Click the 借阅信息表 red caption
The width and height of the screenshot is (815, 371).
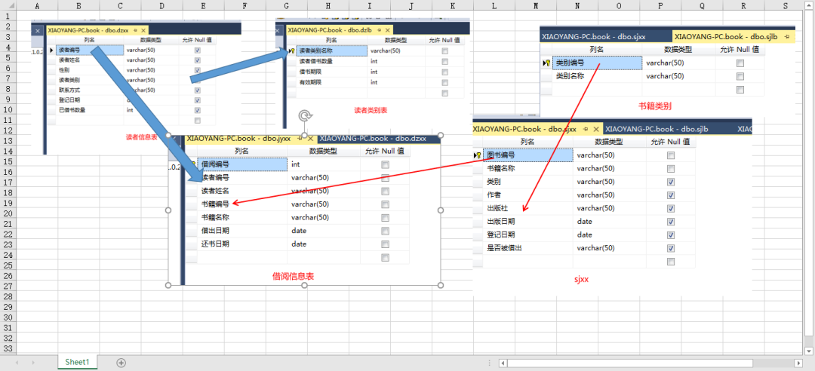click(x=293, y=277)
